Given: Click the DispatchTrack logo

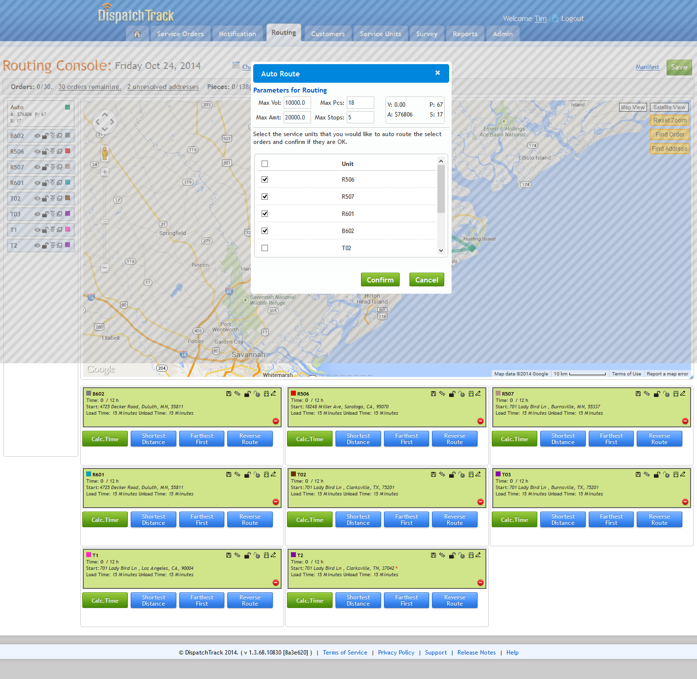Looking at the screenshot, I should 136,15.
